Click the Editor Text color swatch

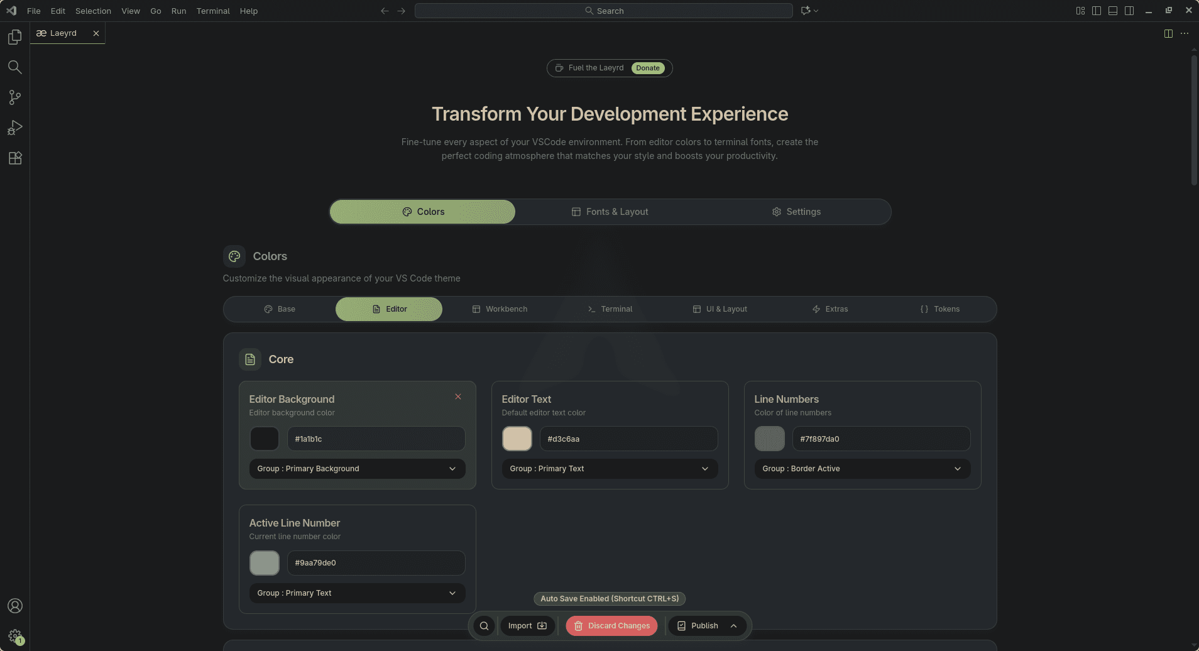(x=516, y=439)
